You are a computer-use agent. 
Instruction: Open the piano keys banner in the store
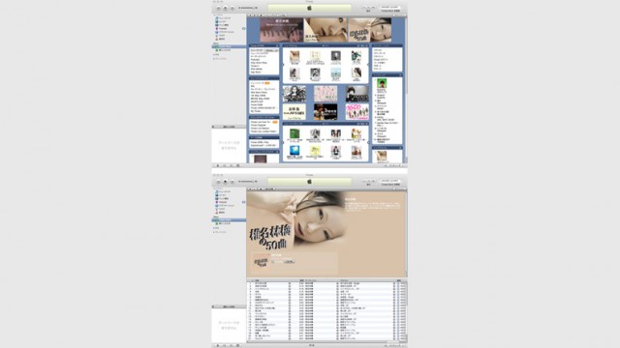click(282, 30)
